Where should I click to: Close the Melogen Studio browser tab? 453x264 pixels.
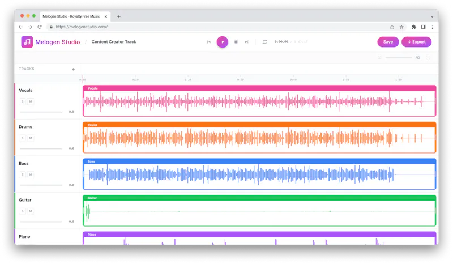[106, 16]
